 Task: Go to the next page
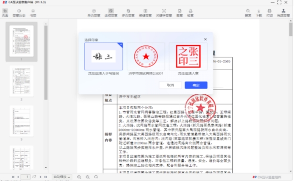tap(41, 177)
